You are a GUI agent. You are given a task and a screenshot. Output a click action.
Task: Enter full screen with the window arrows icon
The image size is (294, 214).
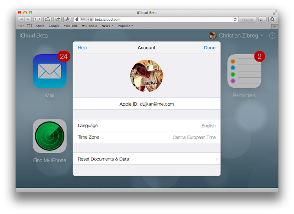click(275, 12)
